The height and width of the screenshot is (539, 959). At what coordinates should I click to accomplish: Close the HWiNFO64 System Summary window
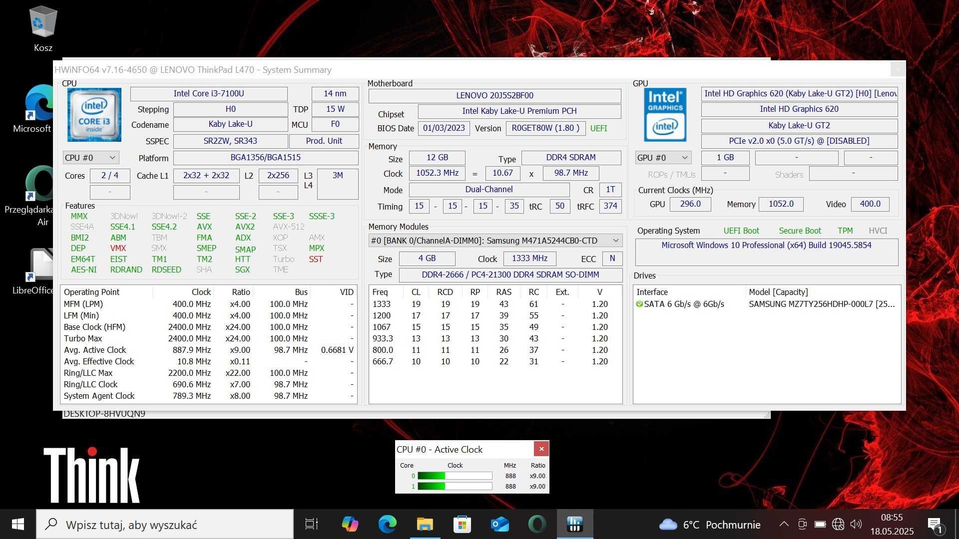click(x=898, y=69)
